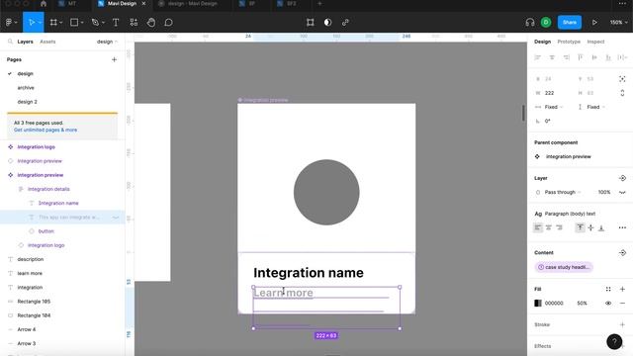Click the reset instance frame icon
The height and width of the screenshot is (356, 633).
pos(310,23)
